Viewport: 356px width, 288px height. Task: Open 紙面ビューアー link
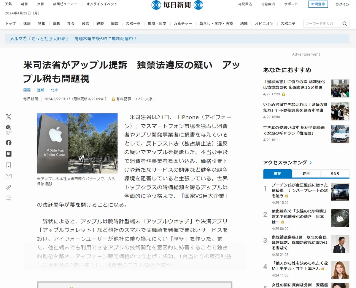coord(65,4)
